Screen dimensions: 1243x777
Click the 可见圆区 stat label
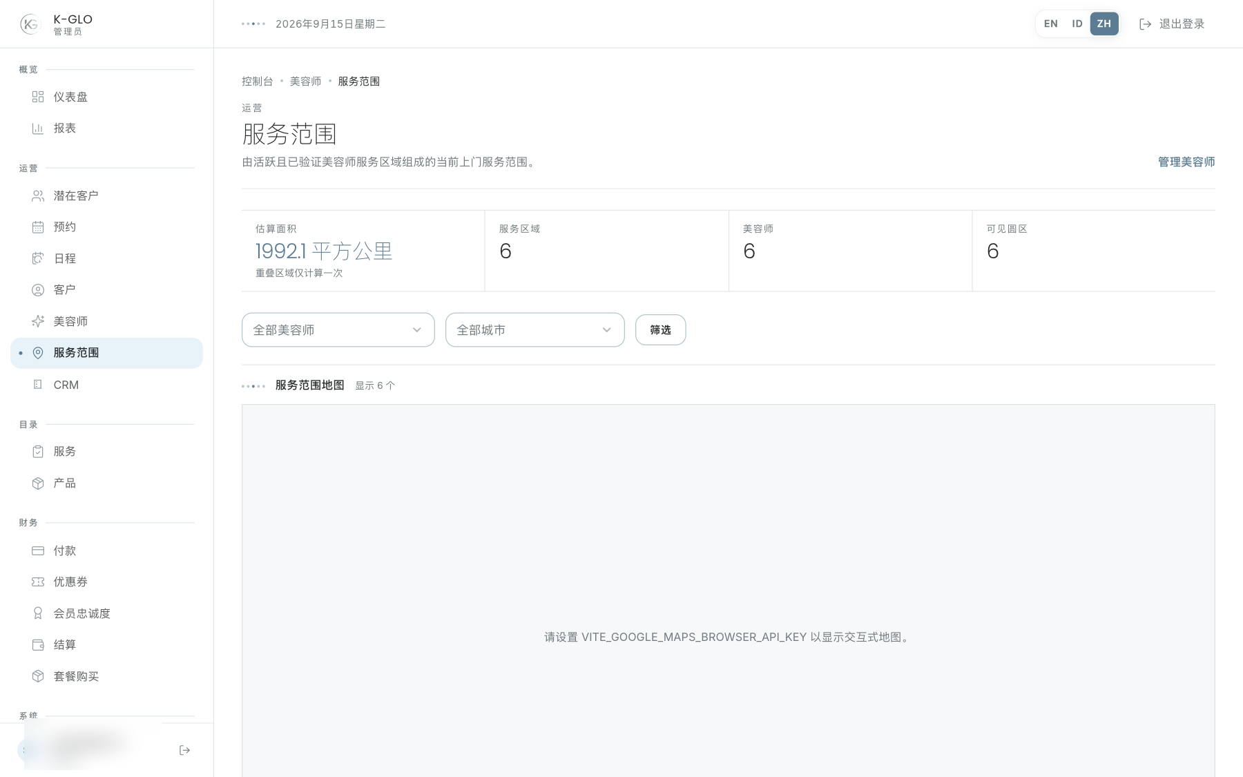pyautogui.click(x=1007, y=229)
